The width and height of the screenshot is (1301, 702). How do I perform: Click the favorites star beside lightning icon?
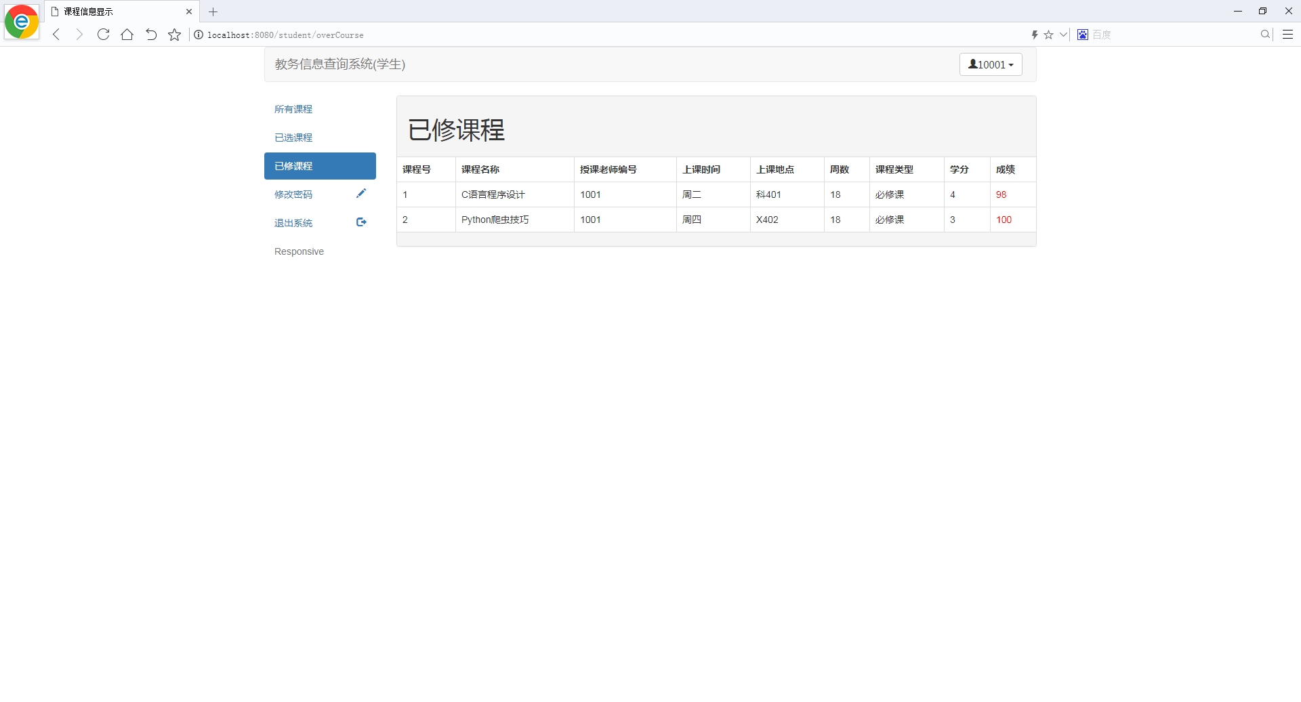pos(1048,35)
